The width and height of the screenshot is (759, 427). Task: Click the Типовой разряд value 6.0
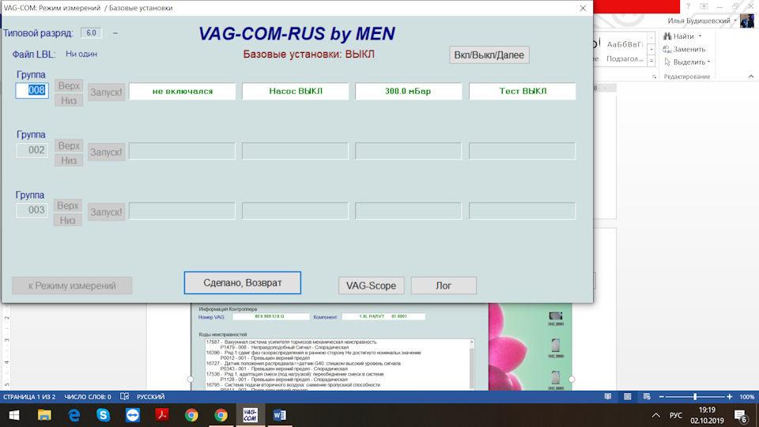point(91,33)
